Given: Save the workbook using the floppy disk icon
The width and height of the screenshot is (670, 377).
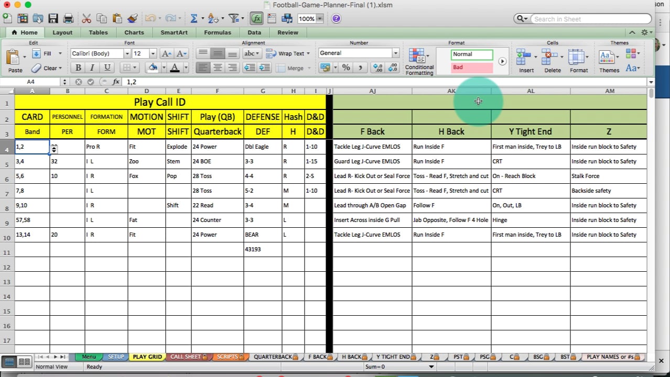Looking at the screenshot, I should coord(53,18).
